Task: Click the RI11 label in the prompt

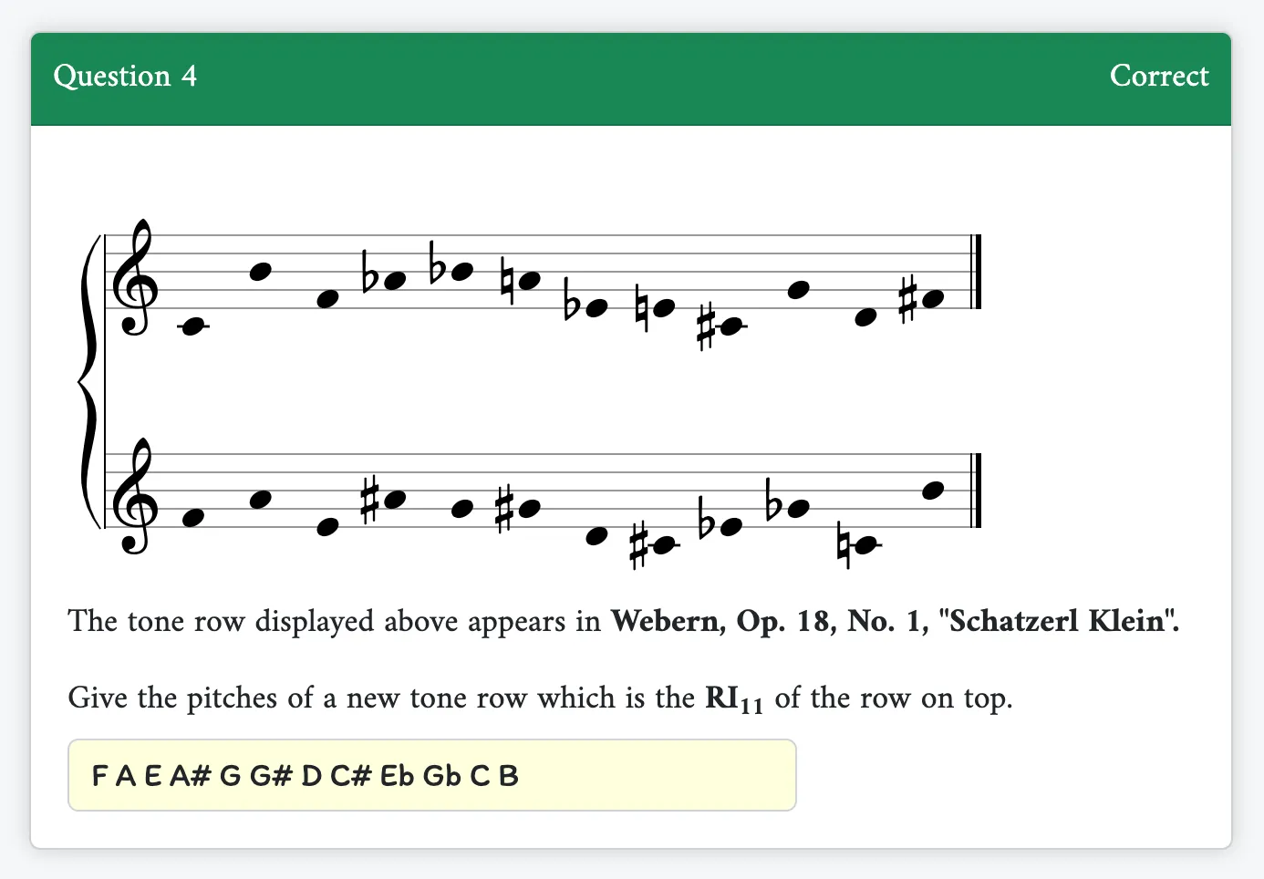Action: (x=734, y=699)
